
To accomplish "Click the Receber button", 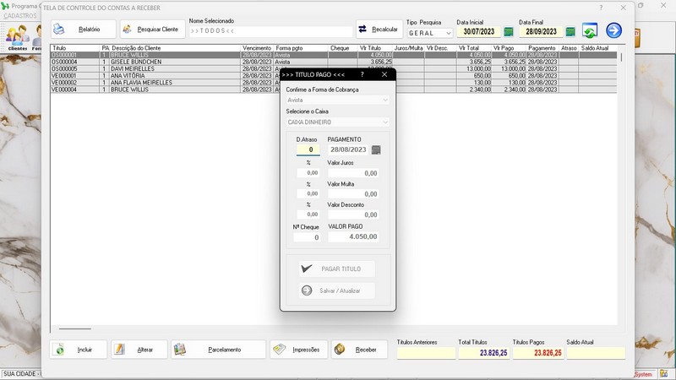I will click(360, 350).
